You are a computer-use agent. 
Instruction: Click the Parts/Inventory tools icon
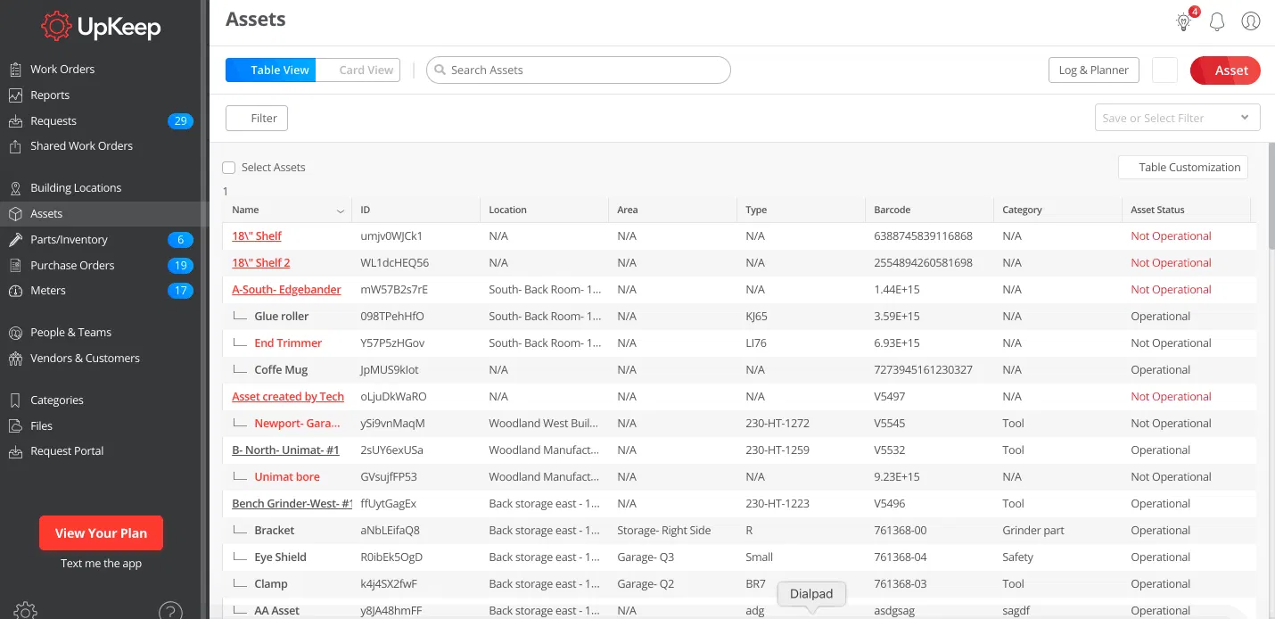pyautogui.click(x=15, y=240)
